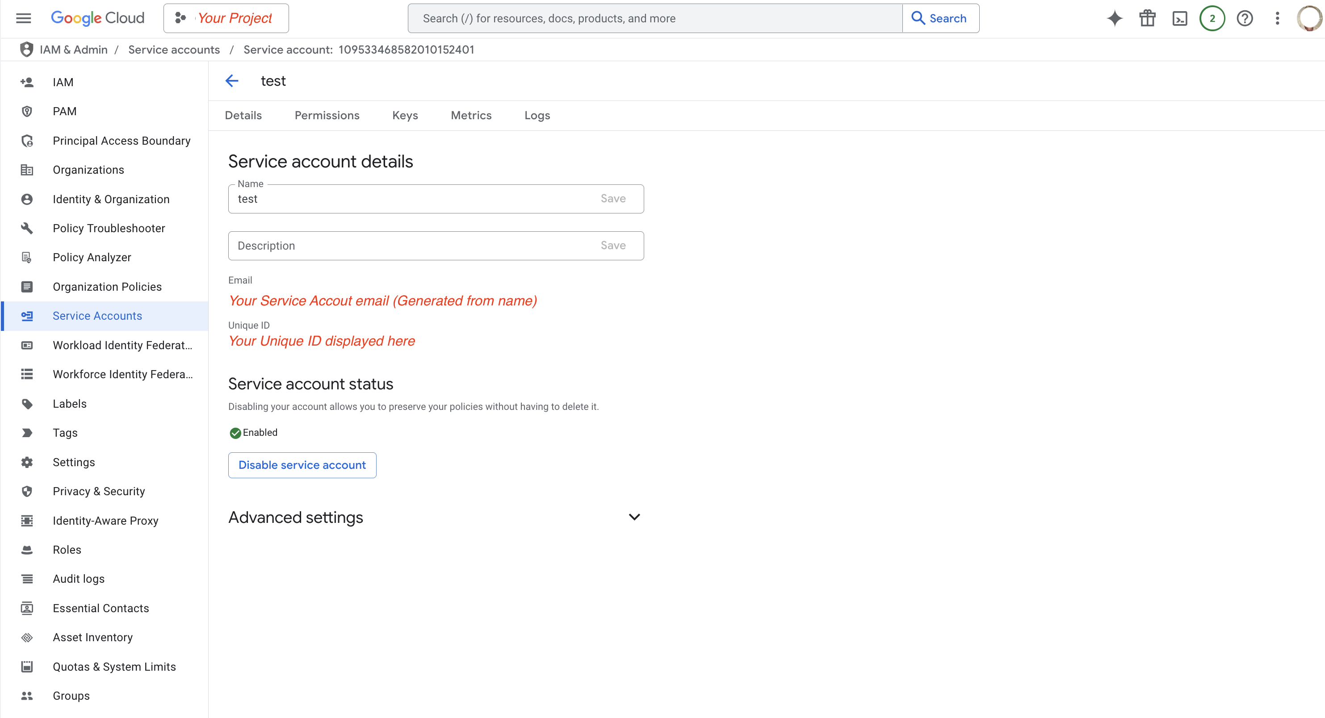Screen dimensions: 1325x718
Task: Click the Unique ID value text
Action: [x=322, y=341]
